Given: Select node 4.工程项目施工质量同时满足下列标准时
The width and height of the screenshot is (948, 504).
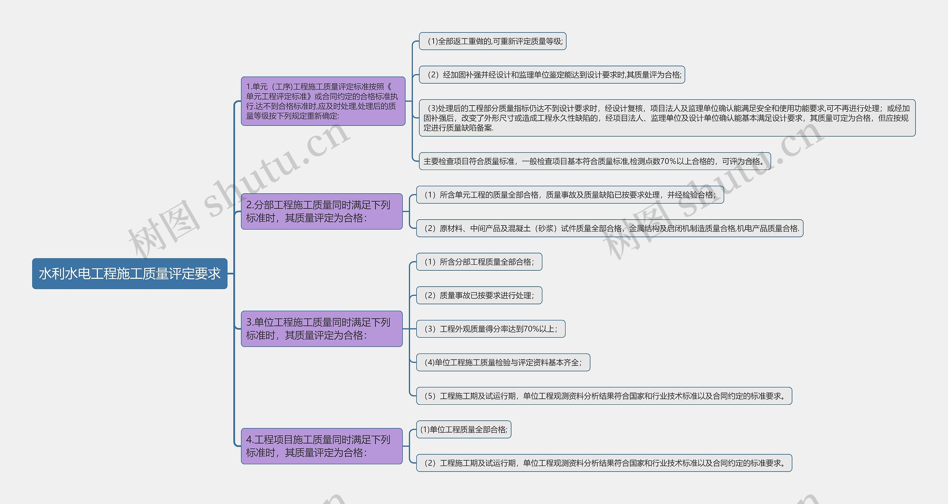Looking at the screenshot, I should tap(322, 446).
